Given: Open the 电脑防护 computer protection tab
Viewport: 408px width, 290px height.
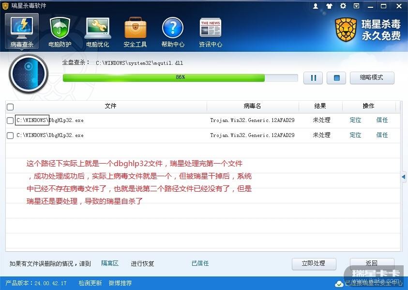Looking at the screenshot, I should click(x=60, y=32).
